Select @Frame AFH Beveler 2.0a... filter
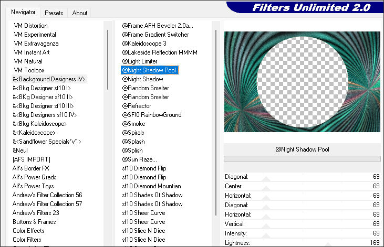The height and width of the screenshot is (247, 384). (x=158, y=26)
